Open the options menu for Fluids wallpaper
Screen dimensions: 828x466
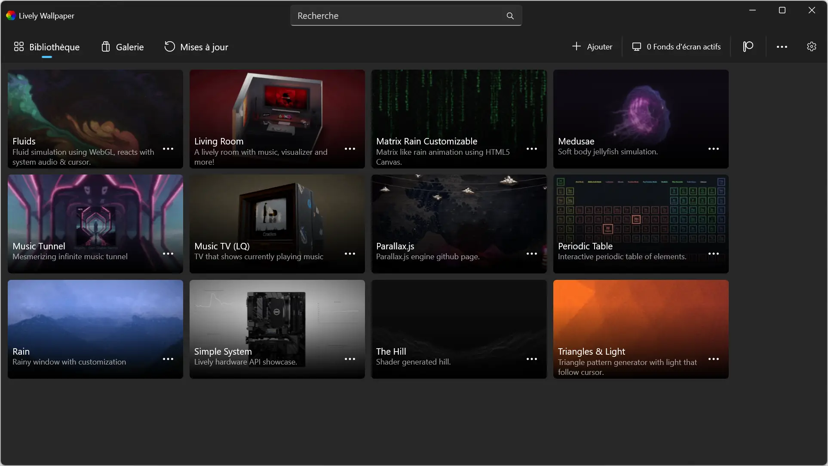pos(168,149)
